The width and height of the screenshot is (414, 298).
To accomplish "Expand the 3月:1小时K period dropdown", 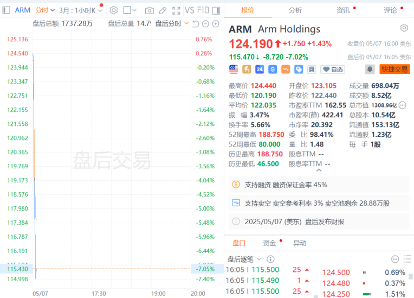I will [81, 10].
